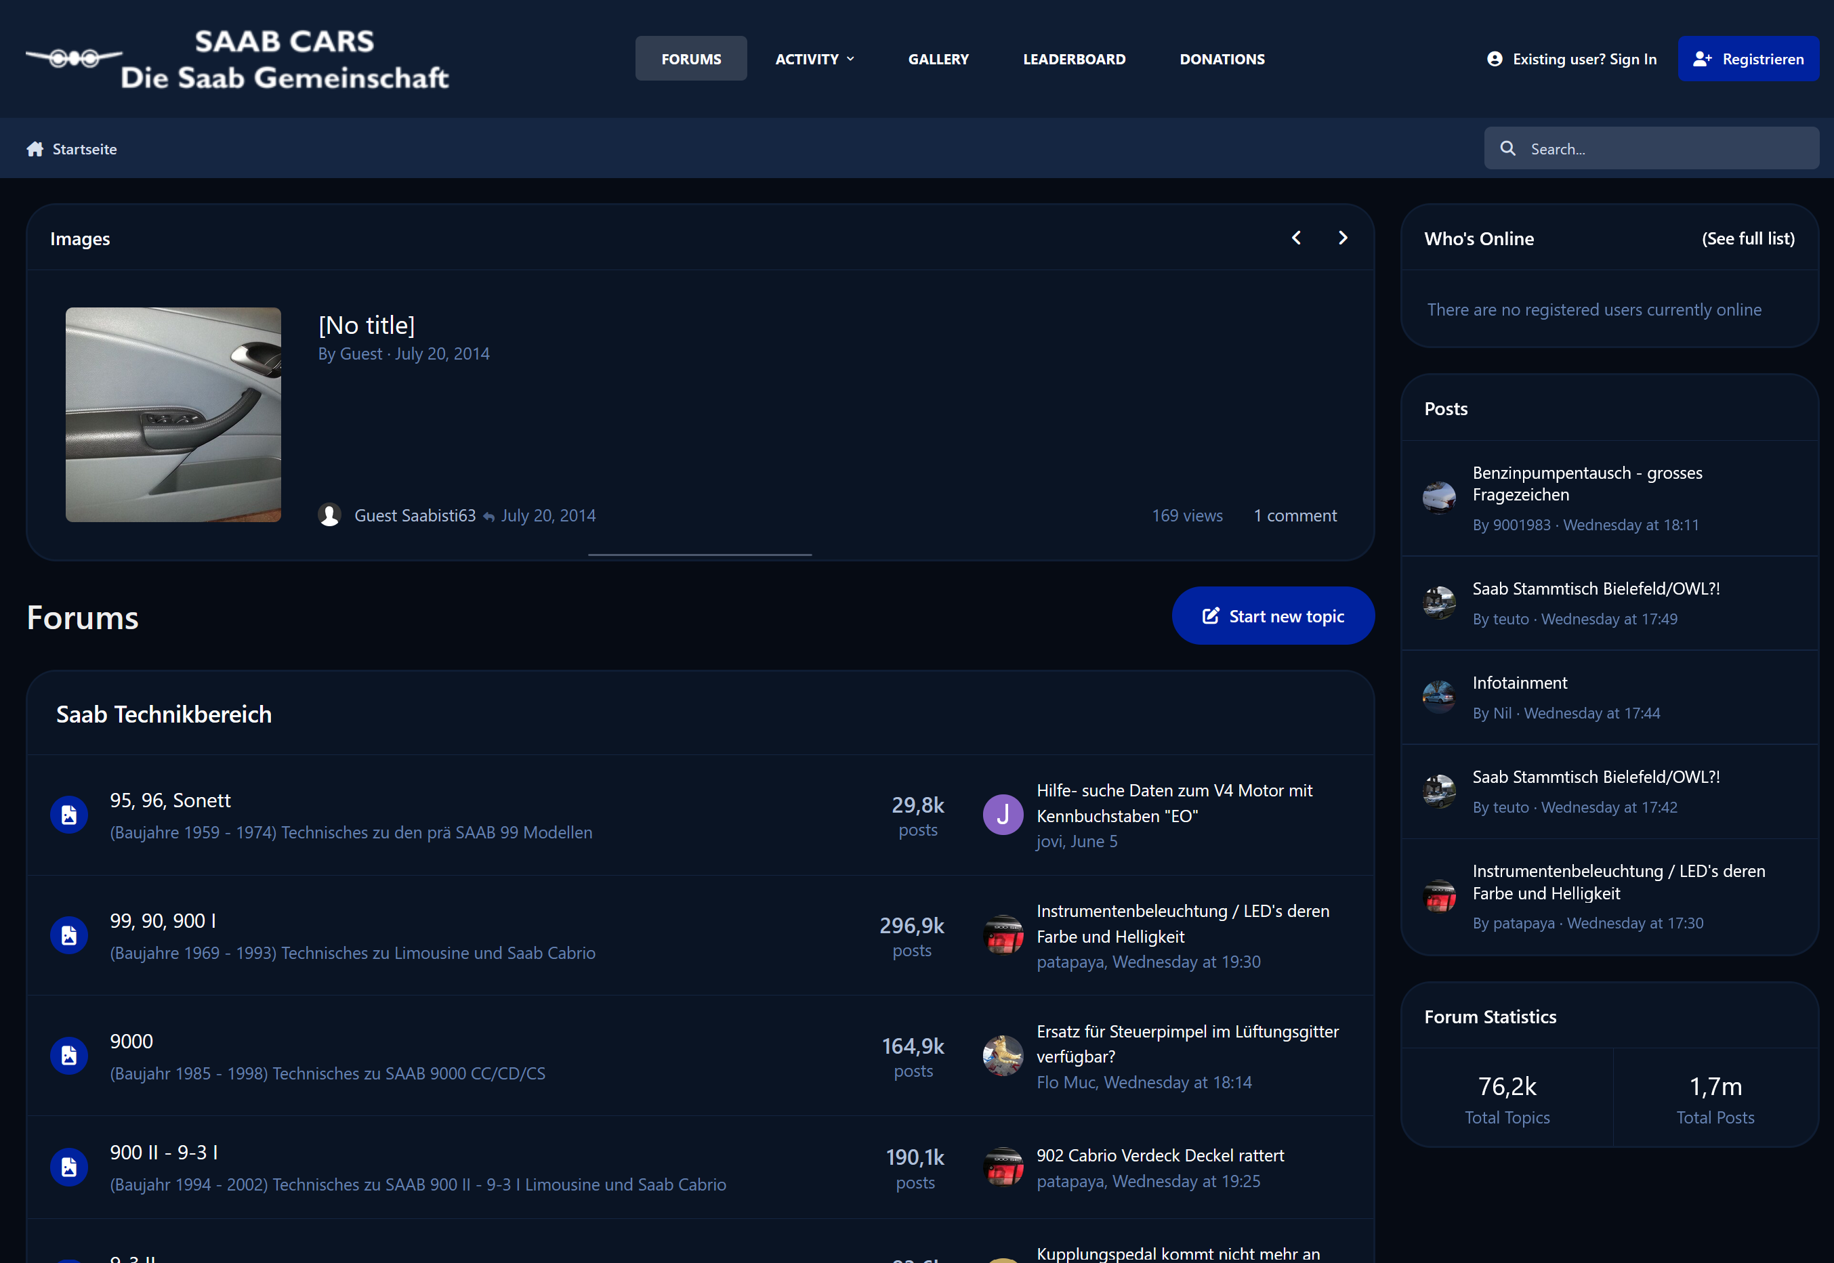Click the reply arrow icon next to July 20, 2014
Screen dimensions: 1834x1263
tap(489, 517)
